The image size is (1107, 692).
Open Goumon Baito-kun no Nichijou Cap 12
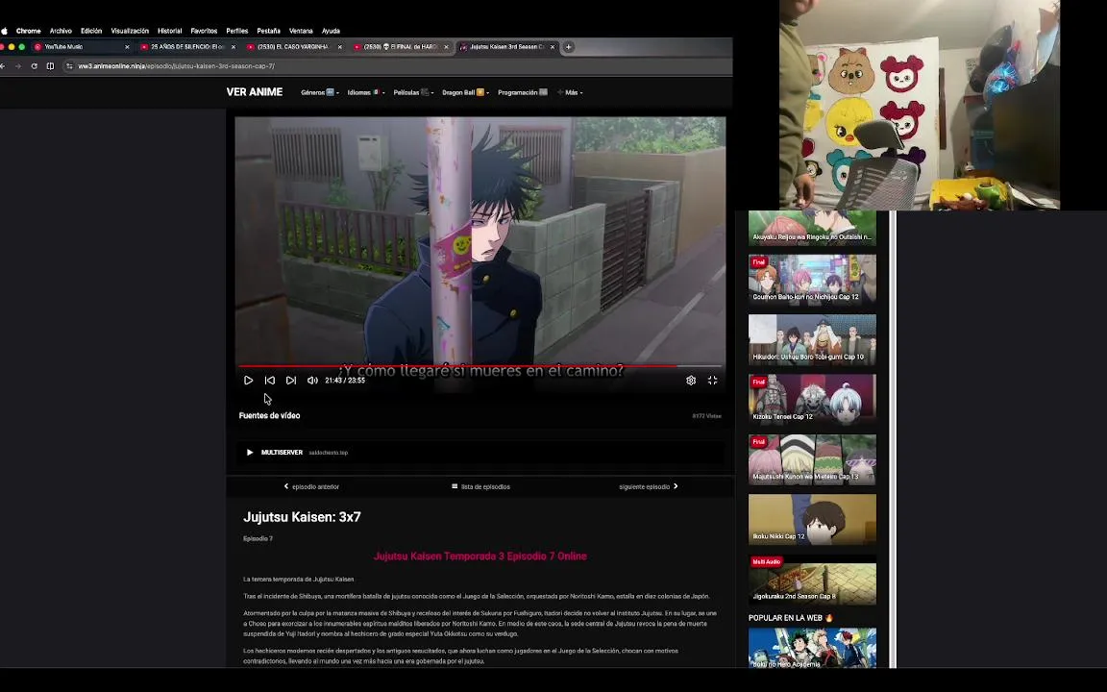[812, 279]
